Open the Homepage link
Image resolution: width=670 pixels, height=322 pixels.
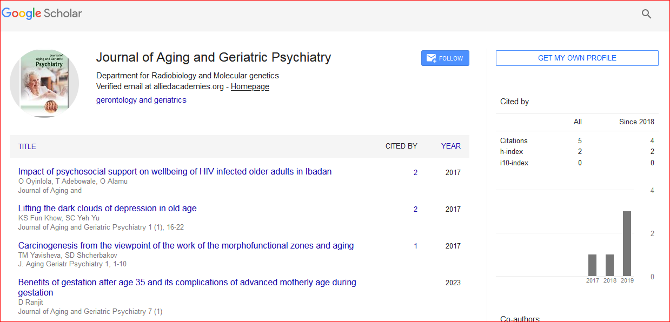[x=250, y=86]
